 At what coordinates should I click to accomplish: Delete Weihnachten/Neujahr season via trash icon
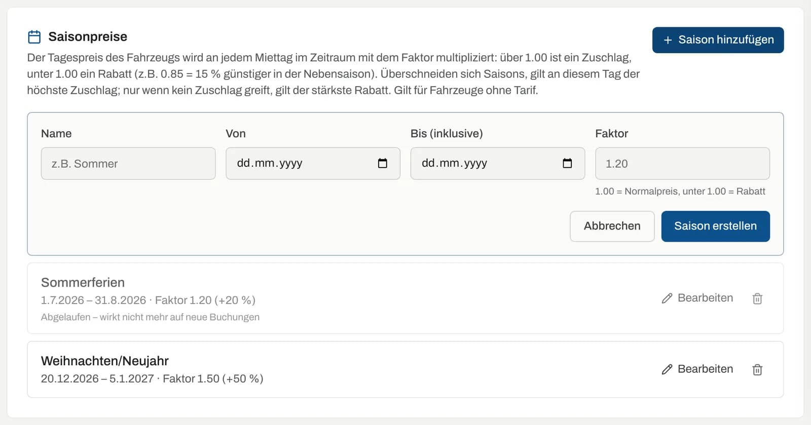[x=757, y=369]
